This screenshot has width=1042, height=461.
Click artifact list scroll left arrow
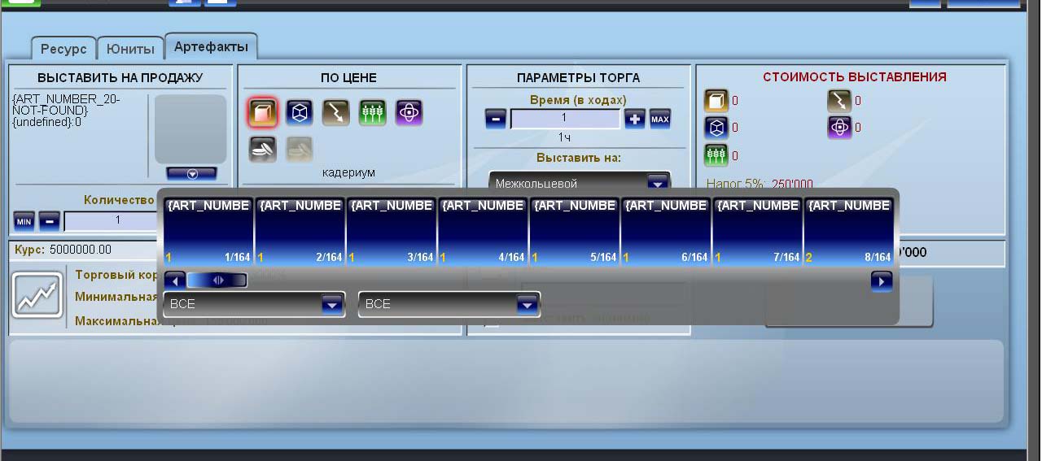click(174, 281)
